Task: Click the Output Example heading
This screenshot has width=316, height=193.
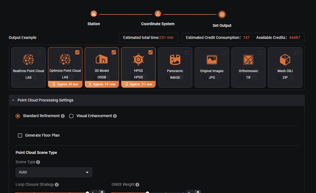Action: pyautogui.click(x=23, y=38)
